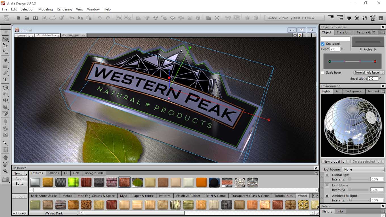Screen dimensions: 386x217
Task: Select the Scale tool in the tool palette
Action: point(5,52)
